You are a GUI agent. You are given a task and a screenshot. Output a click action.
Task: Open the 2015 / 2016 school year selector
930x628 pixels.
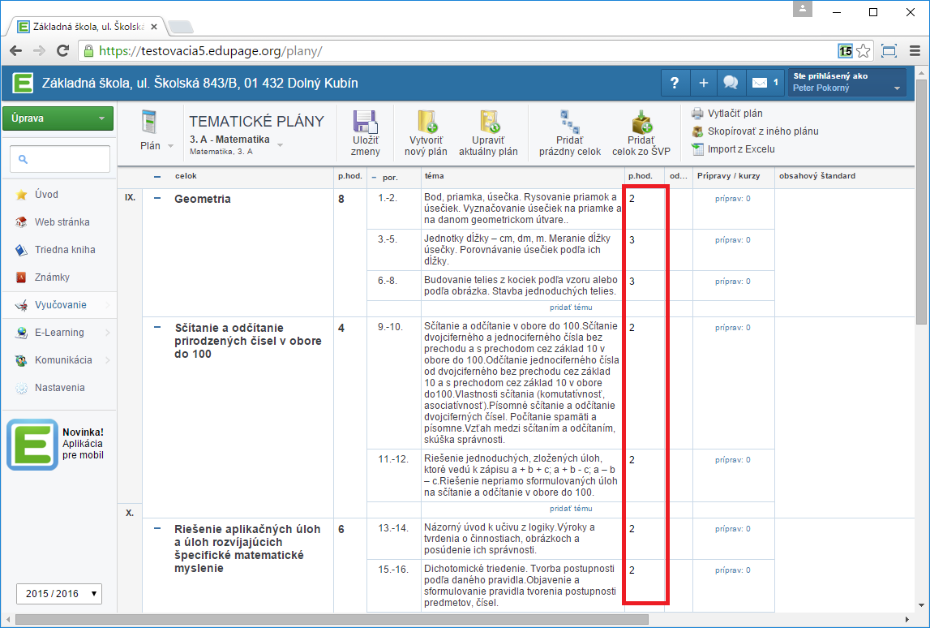click(59, 594)
